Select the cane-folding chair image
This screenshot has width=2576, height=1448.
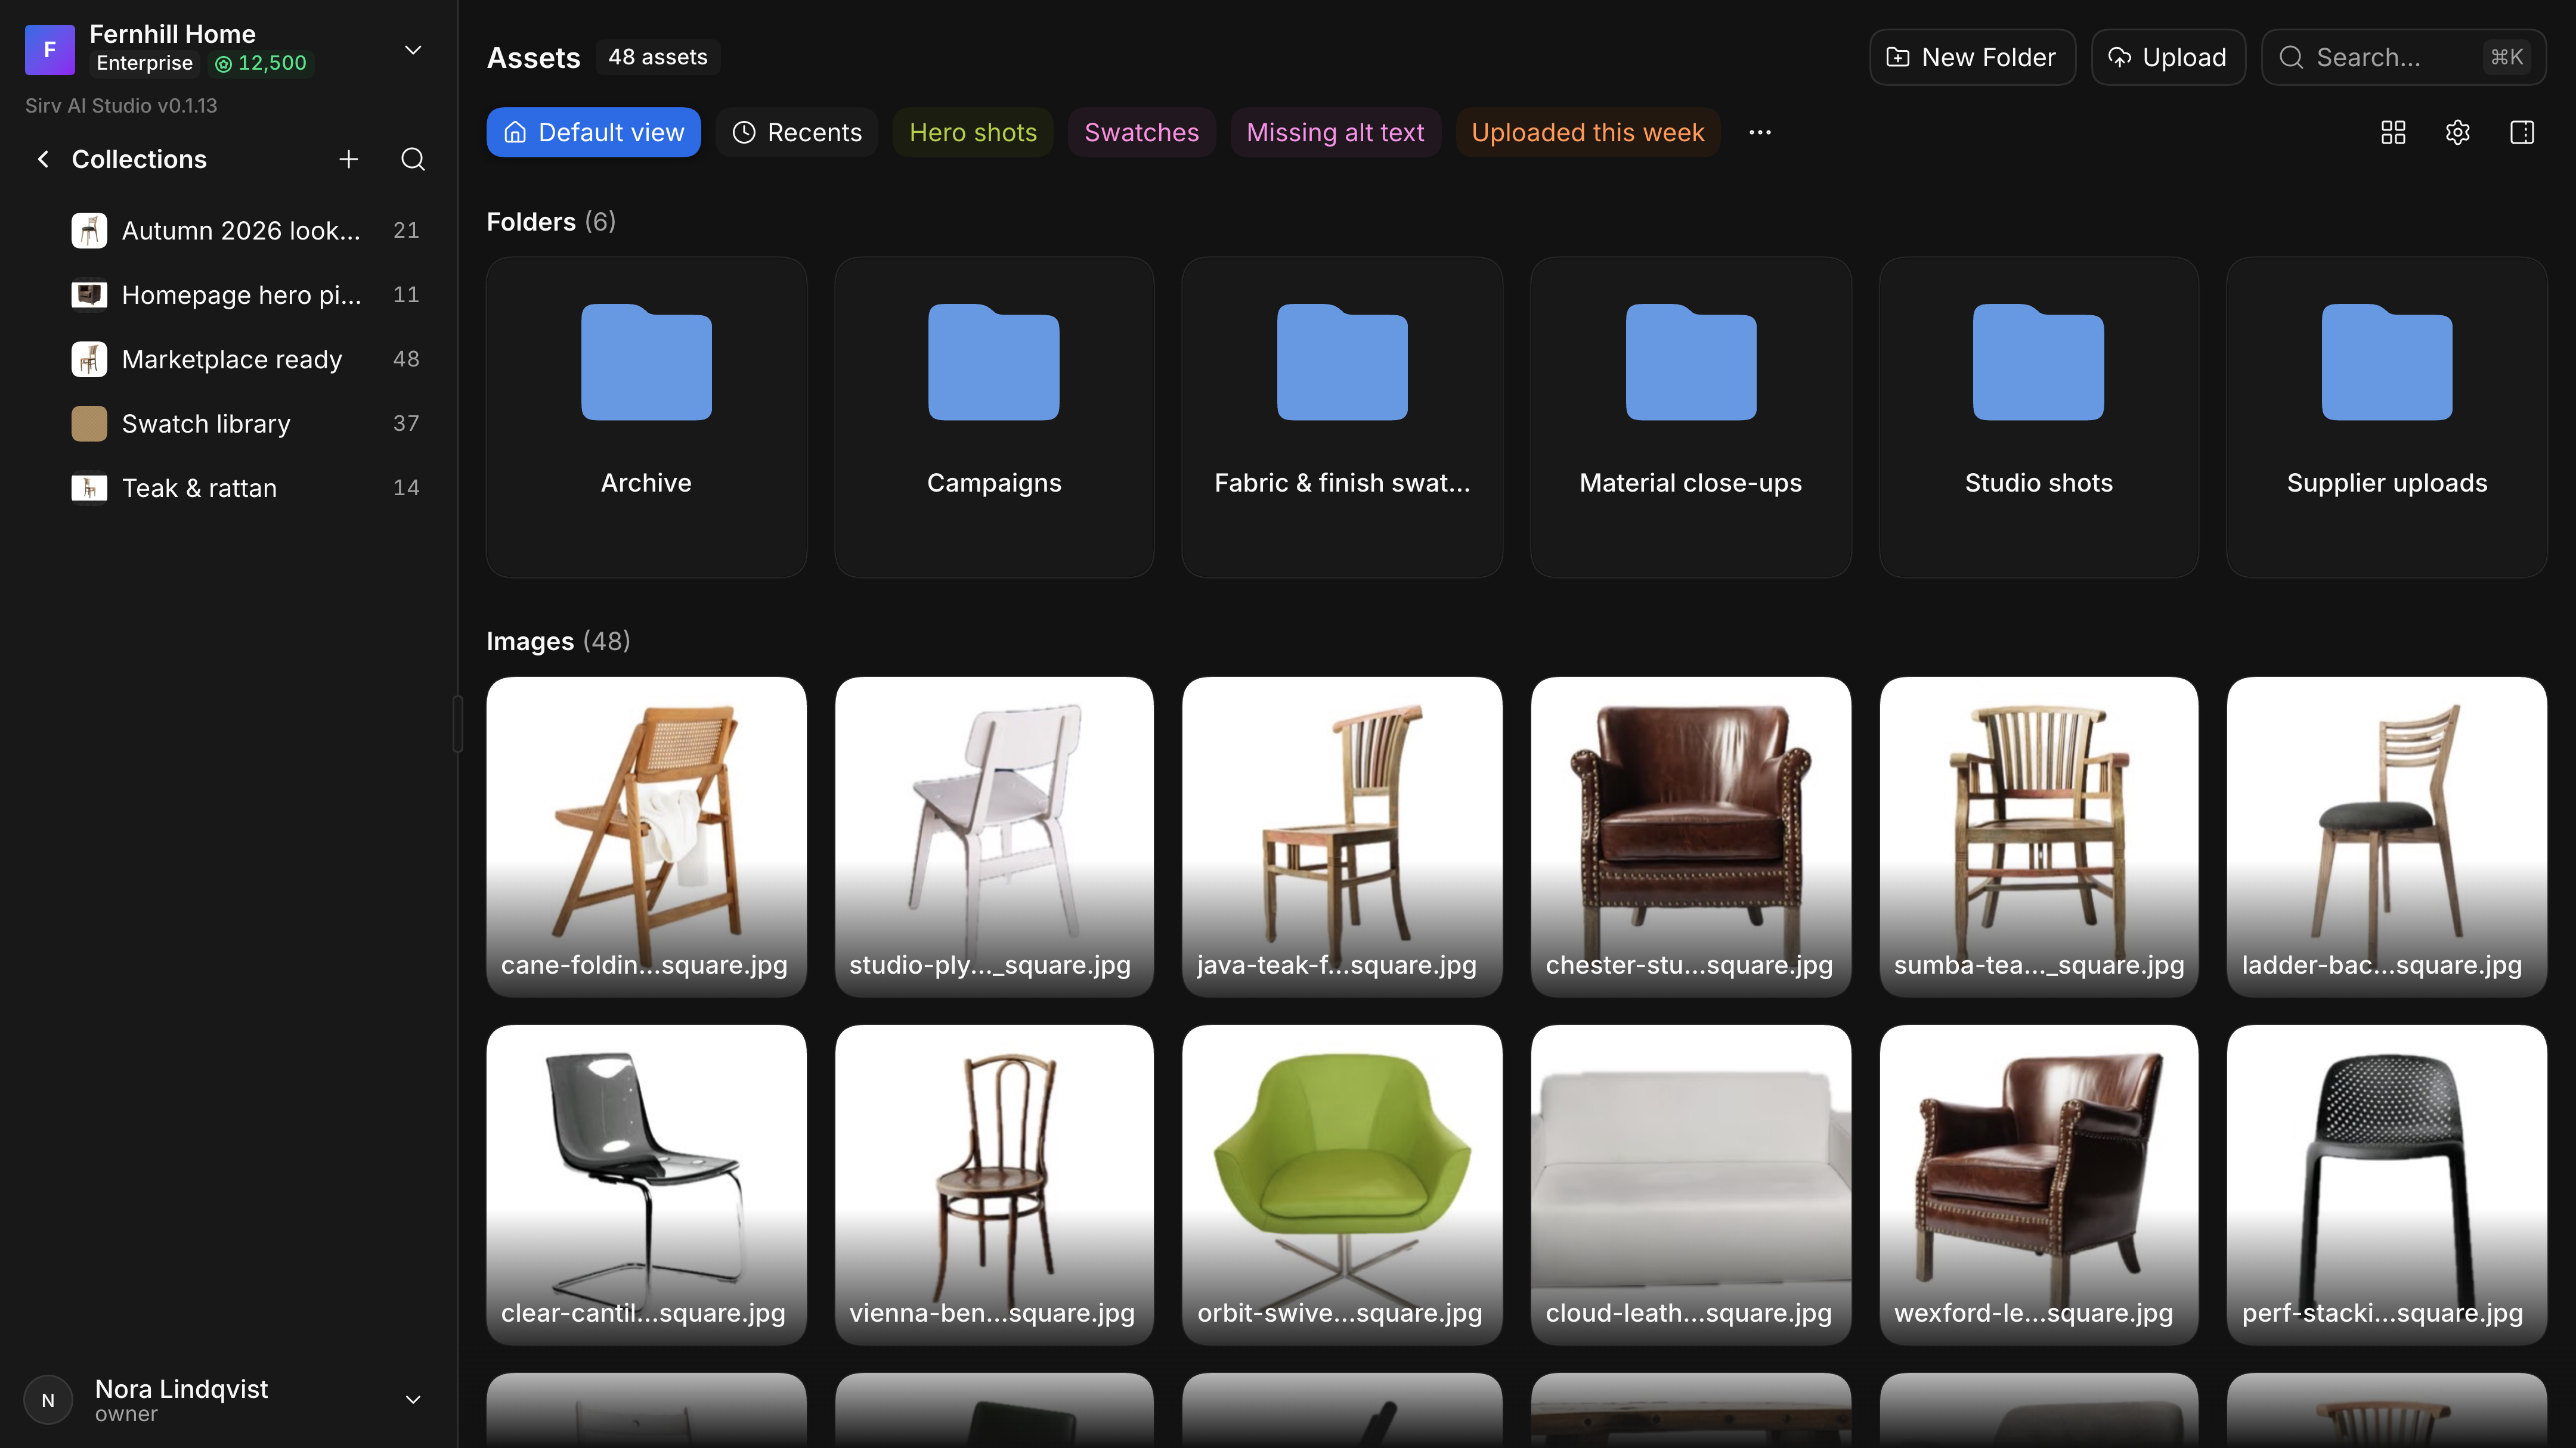coord(646,837)
